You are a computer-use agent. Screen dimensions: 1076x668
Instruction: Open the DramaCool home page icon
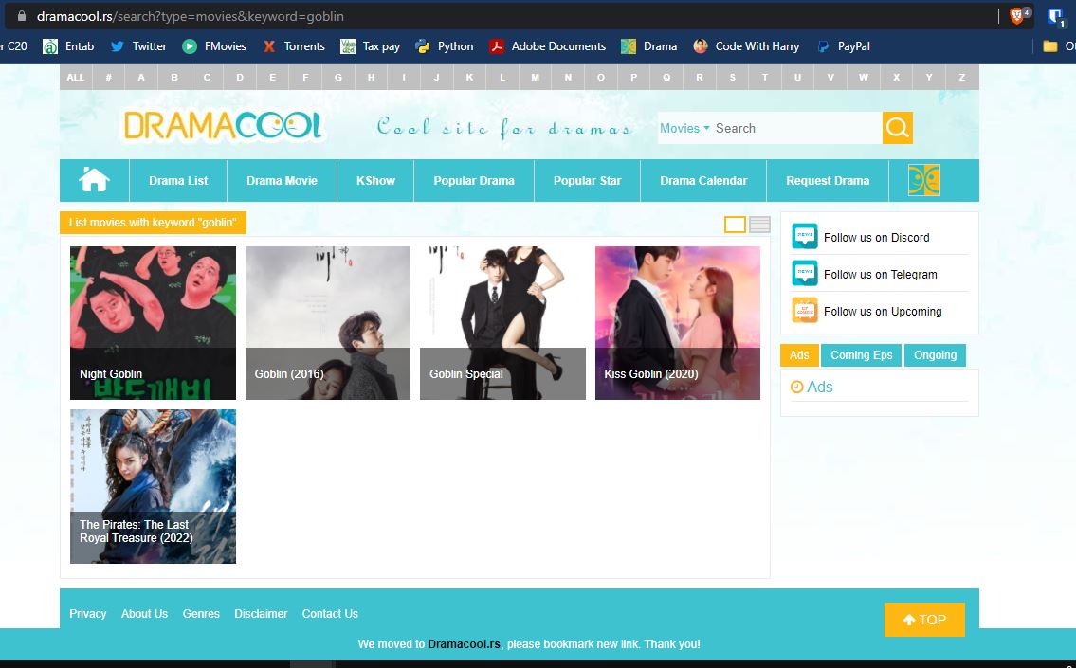(x=93, y=179)
